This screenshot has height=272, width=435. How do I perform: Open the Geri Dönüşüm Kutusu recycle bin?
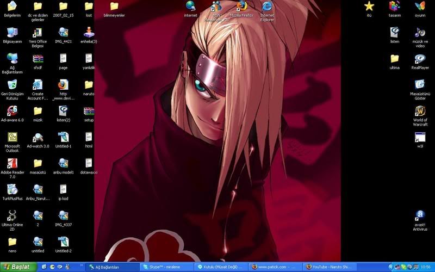tap(12, 85)
